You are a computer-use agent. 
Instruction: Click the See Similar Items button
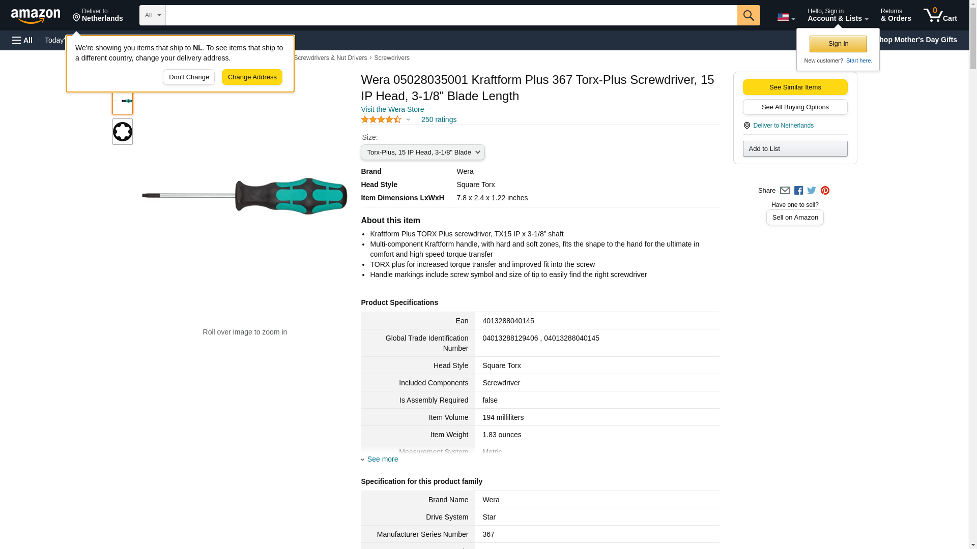795,87
